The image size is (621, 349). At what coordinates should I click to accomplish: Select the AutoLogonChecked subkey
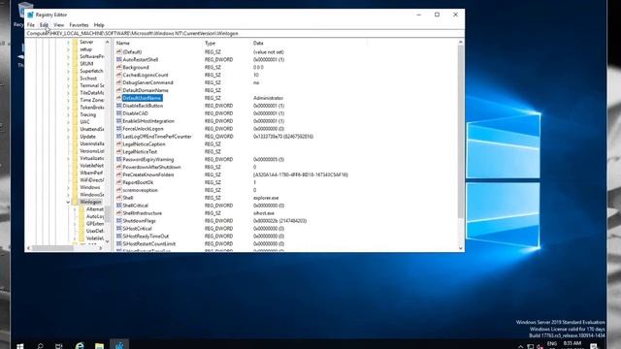pos(95,216)
